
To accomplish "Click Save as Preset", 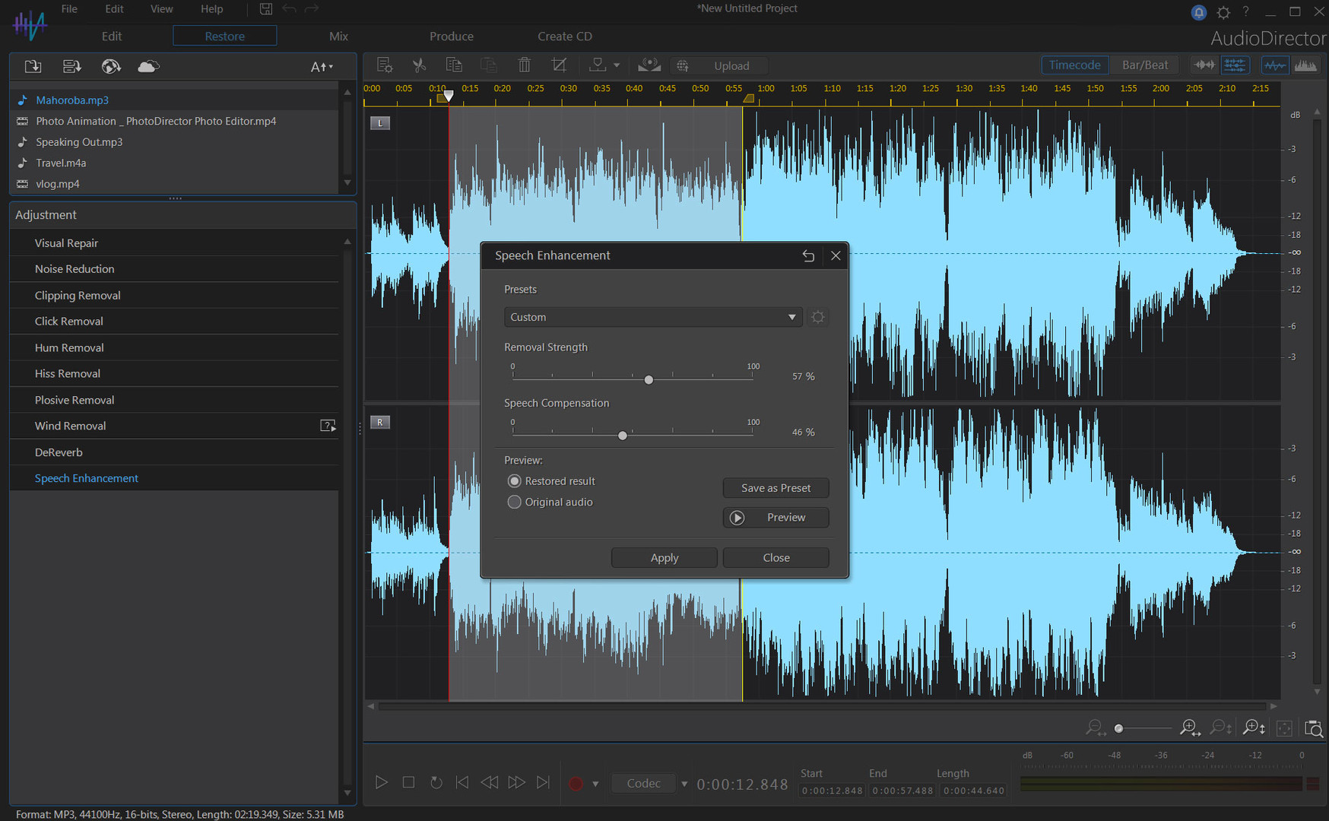I will [776, 487].
